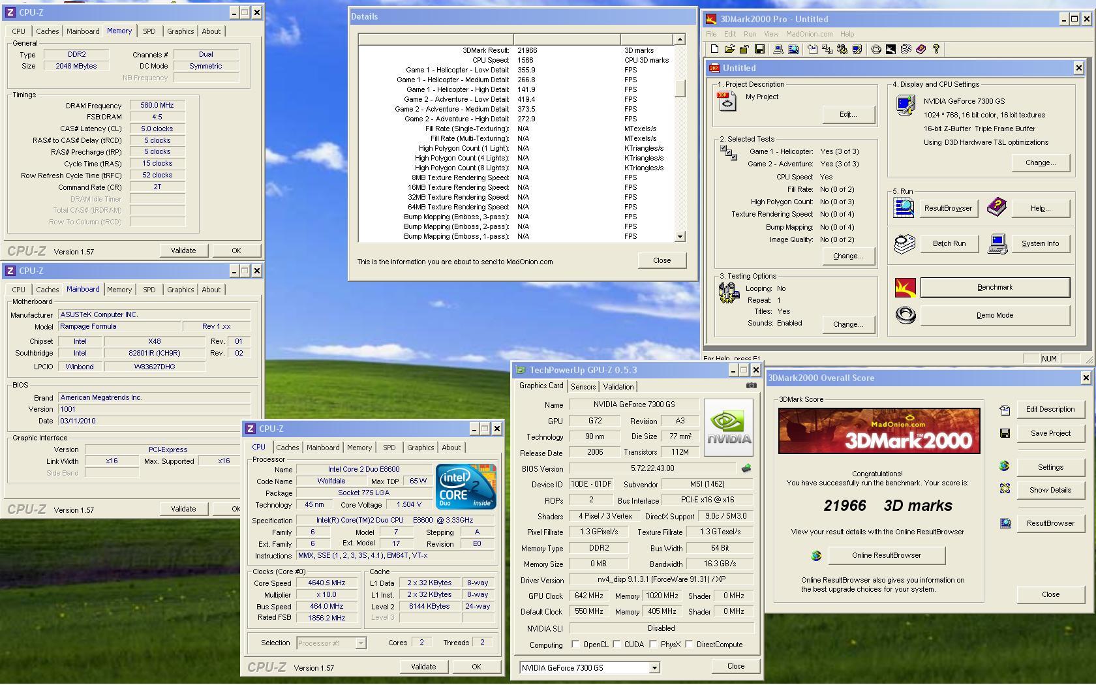The height and width of the screenshot is (685, 1096).
Task: Click Close button in GPU-Z window
Action: coord(735,666)
